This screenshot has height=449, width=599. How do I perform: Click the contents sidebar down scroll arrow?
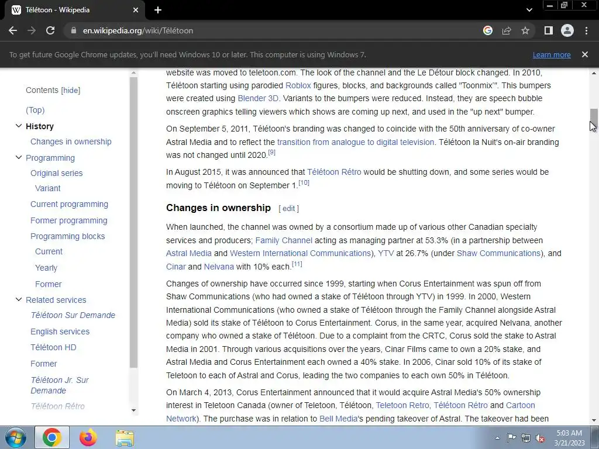click(x=133, y=410)
